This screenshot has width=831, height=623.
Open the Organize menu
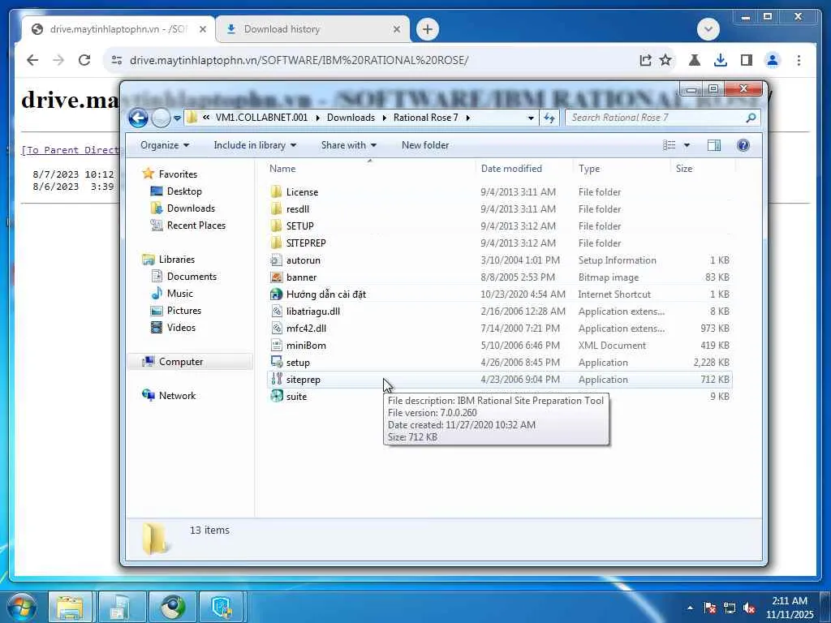click(165, 145)
